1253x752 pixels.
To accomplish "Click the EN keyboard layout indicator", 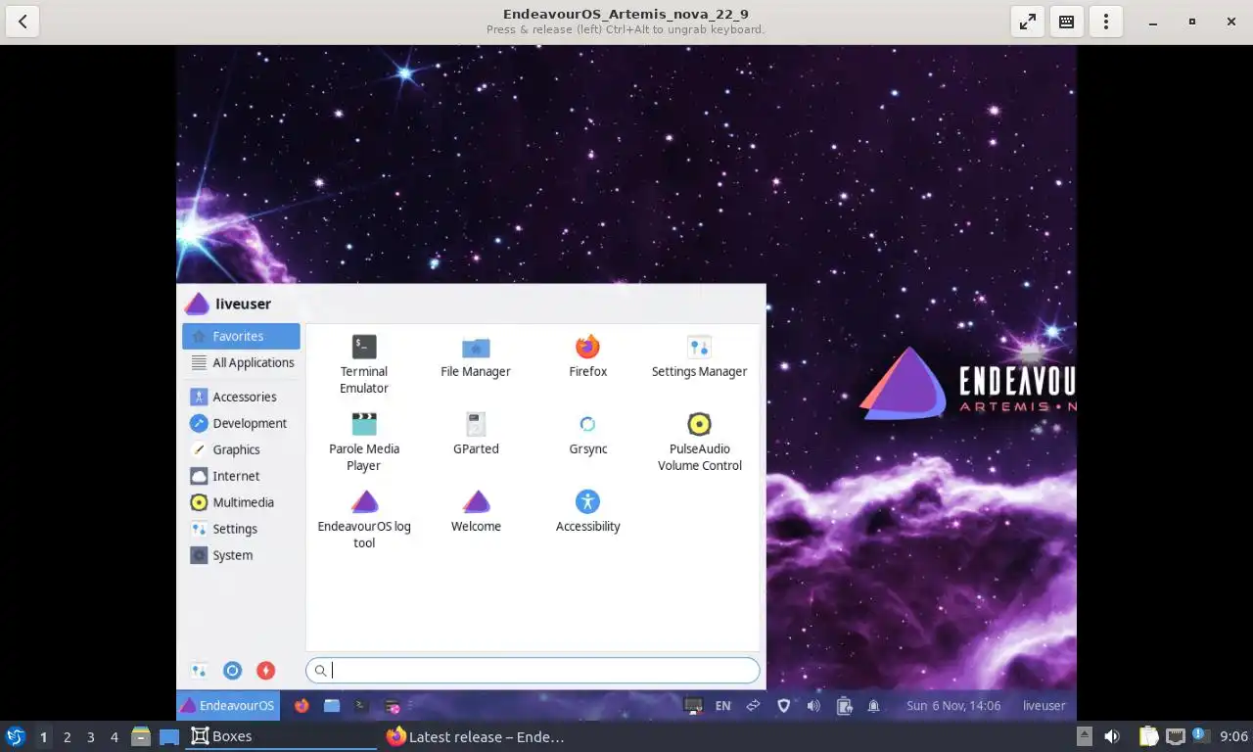I will (x=722, y=705).
